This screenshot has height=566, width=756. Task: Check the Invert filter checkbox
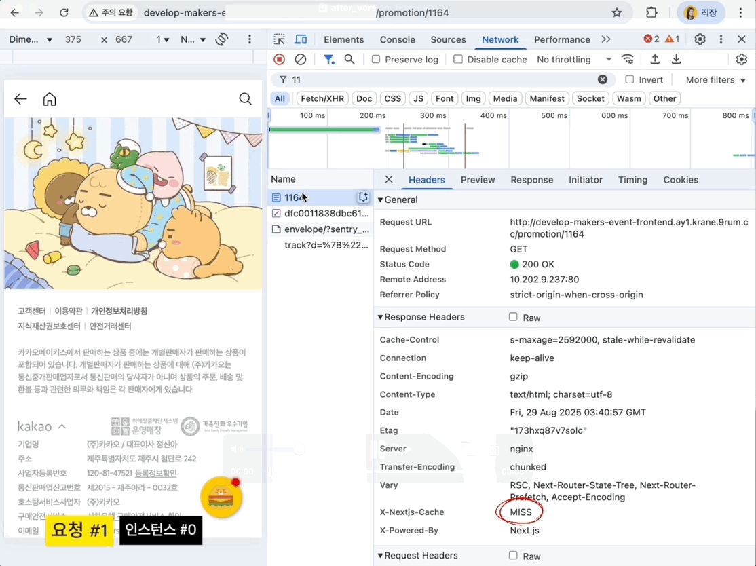click(x=630, y=79)
